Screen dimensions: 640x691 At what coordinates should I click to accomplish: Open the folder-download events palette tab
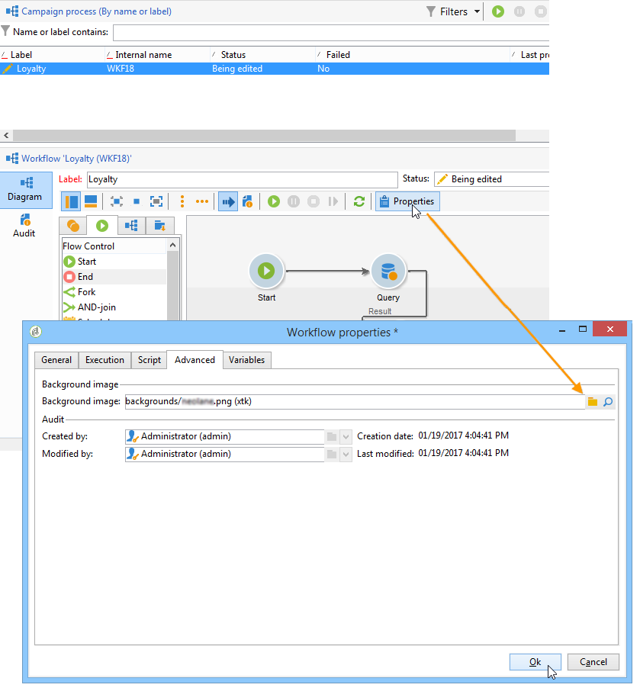coord(159,226)
